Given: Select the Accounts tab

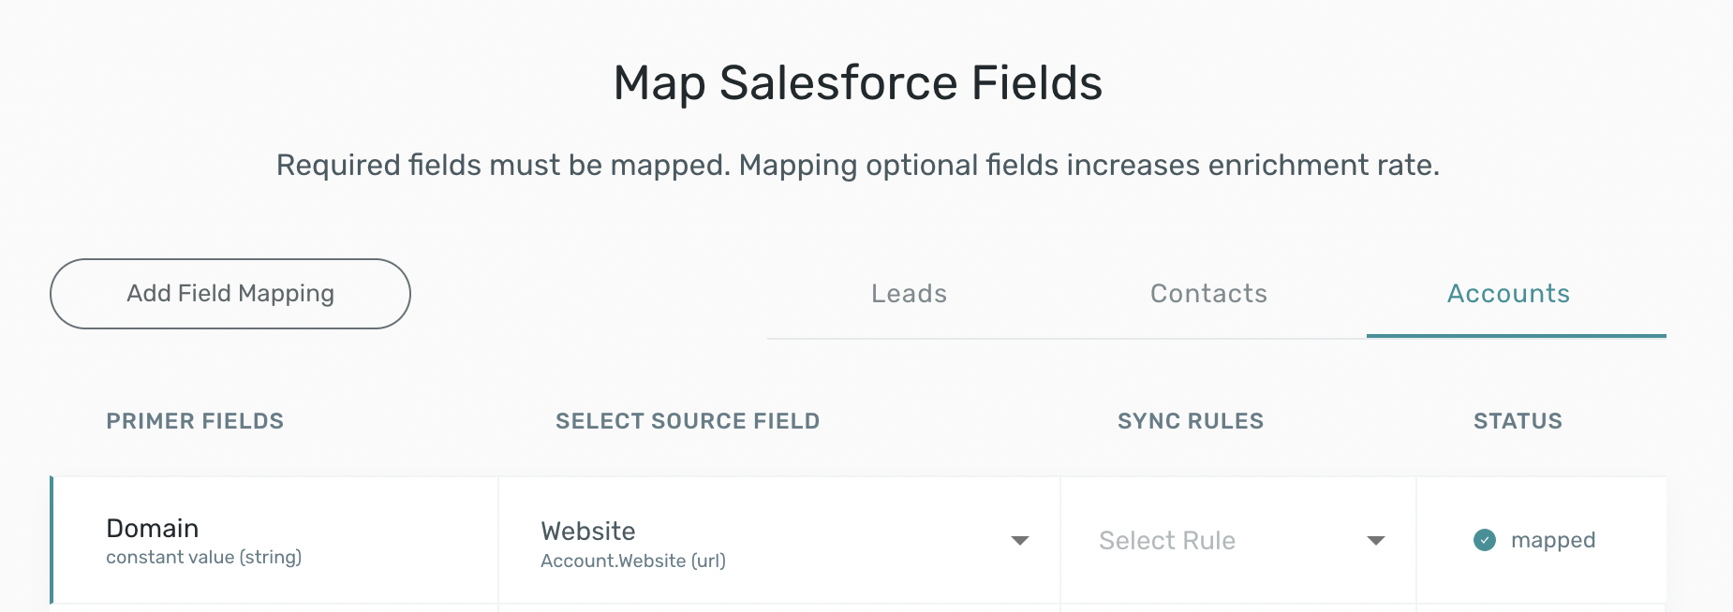Looking at the screenshot, I should click(x=1508, y=294).
